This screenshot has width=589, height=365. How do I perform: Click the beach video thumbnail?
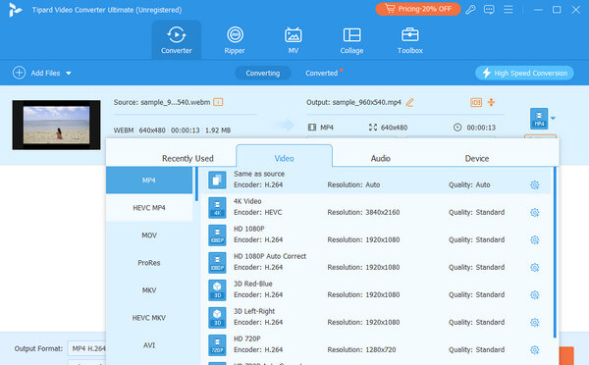[x=56, y=125]
